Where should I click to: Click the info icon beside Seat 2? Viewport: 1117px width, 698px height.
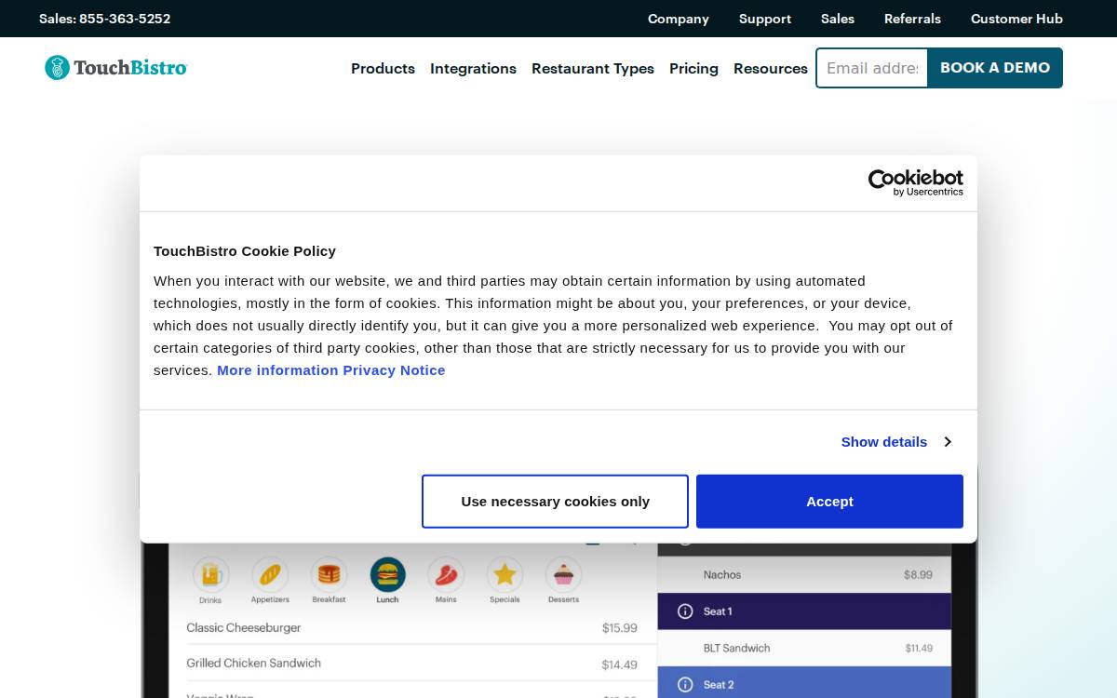pyautogui.click(x=685, y=685)
